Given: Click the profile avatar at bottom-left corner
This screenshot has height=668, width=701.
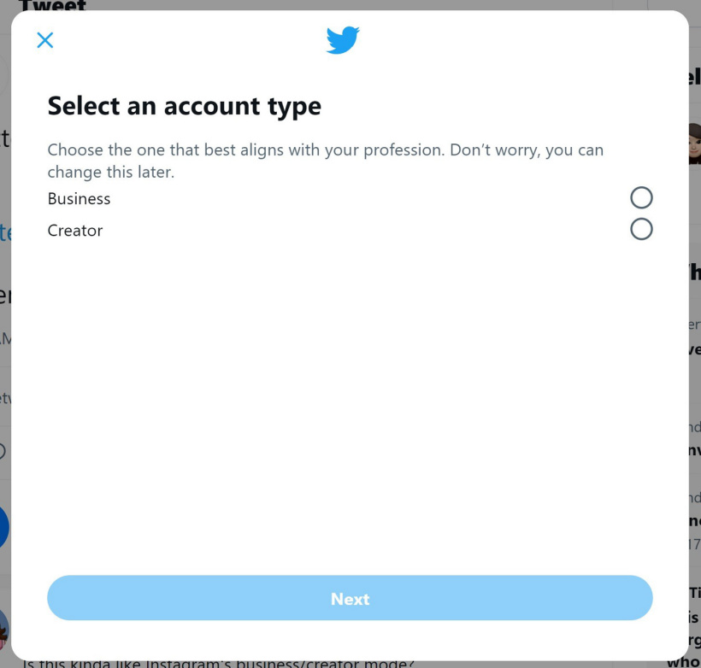Looking at the screenshot, I should pos(4,630).
